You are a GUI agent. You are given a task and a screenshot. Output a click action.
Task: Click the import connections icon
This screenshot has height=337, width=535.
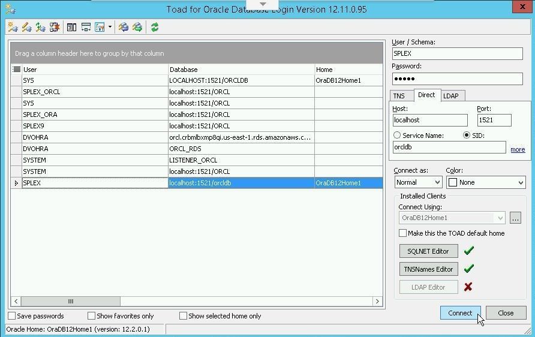tap(123, 27)
